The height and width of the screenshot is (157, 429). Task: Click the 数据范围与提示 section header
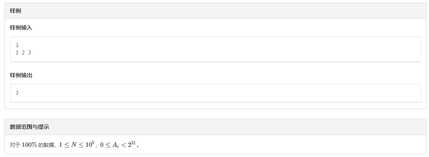(x=30, y=127)
